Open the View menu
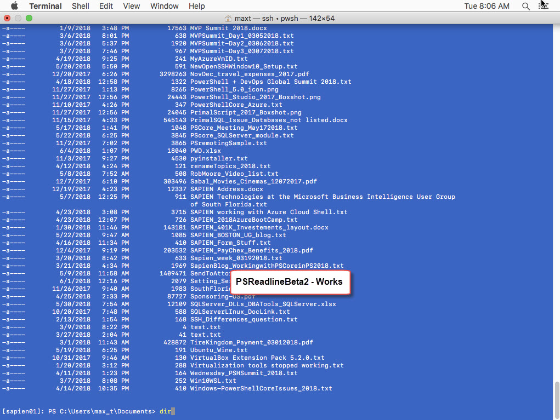Image resolution: width=560 pixels, height=420 pixels. click(x=131, y=6)
